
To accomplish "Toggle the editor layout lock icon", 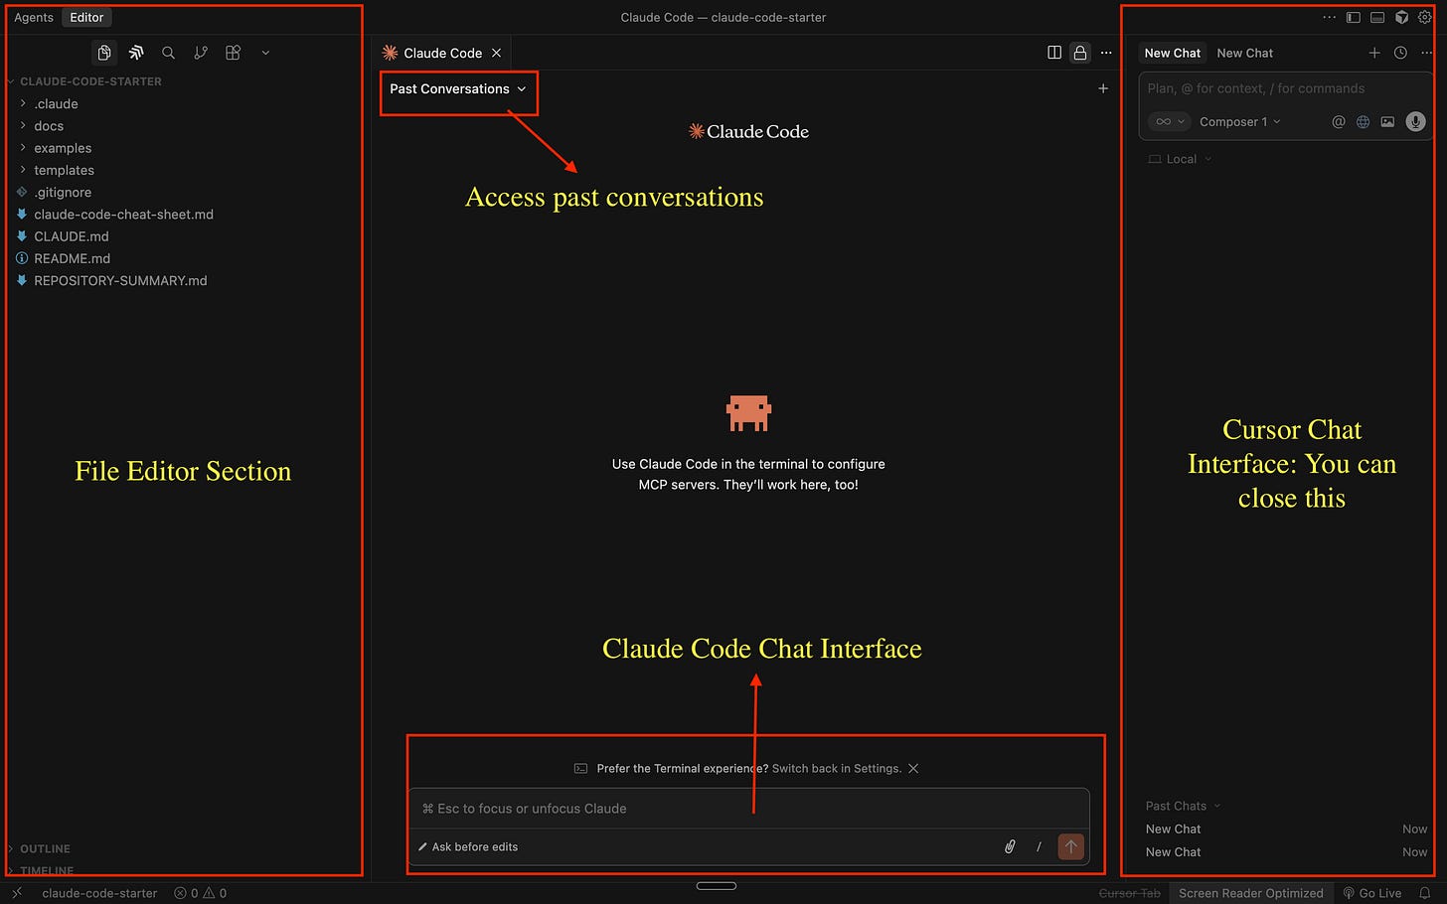I will coord(1080,52).
